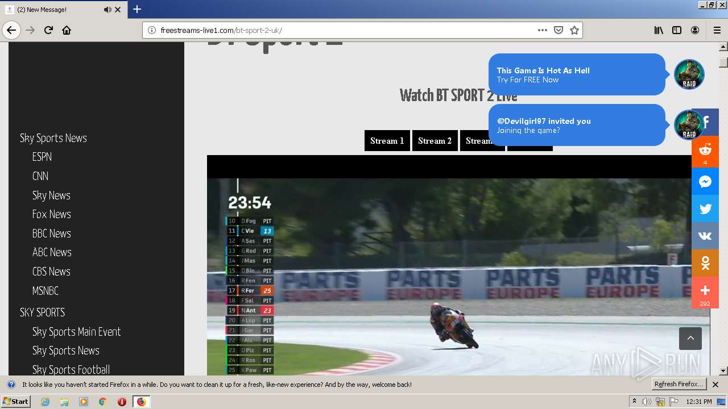728x409 pixels.
Task: Open top Sky Sports News sidebar heading
Action: pos(53,138)
